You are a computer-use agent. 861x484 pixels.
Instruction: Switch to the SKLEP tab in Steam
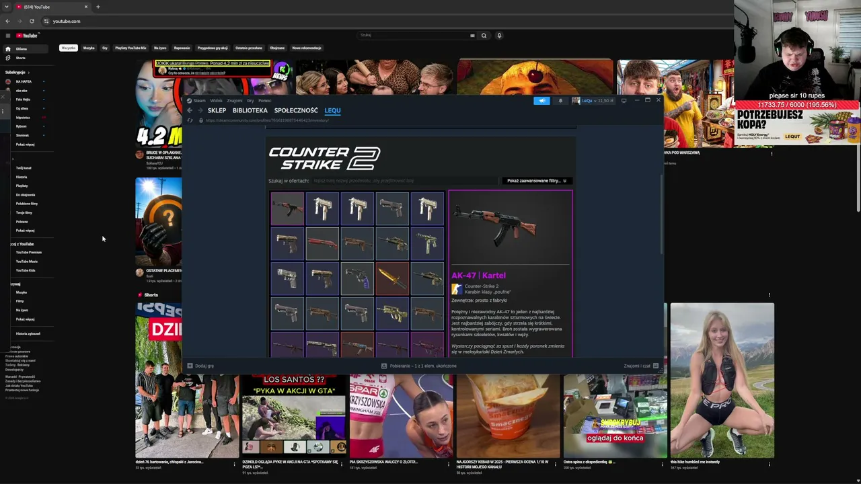click(217, 110)
